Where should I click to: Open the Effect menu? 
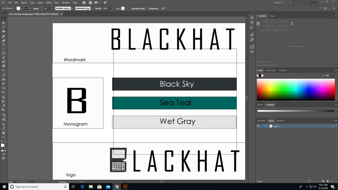coord(49,2)
